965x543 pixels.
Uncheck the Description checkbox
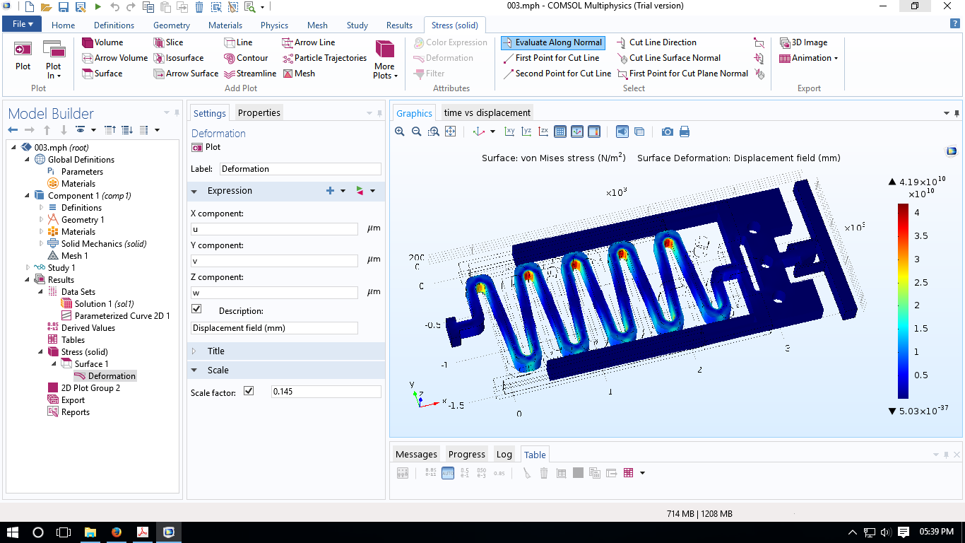(x=196, y=309)
